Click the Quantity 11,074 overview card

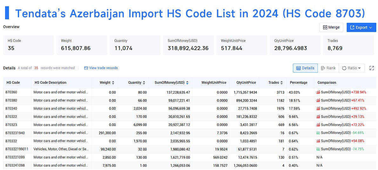point(135,45)
